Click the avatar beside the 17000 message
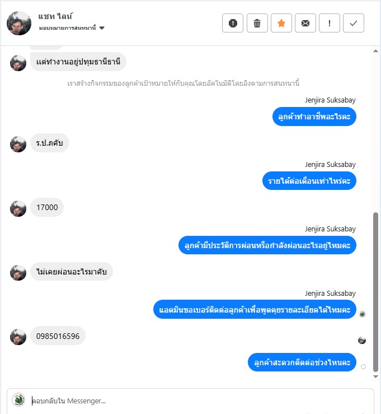 [x=18, y=208]
